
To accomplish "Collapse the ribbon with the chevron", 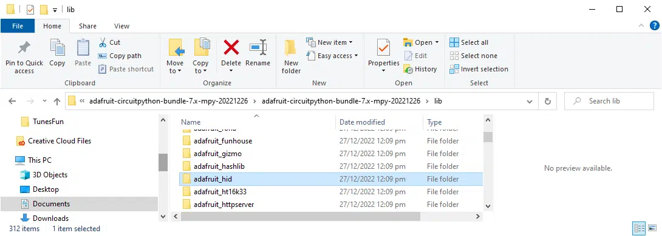I will click(642, 26).
